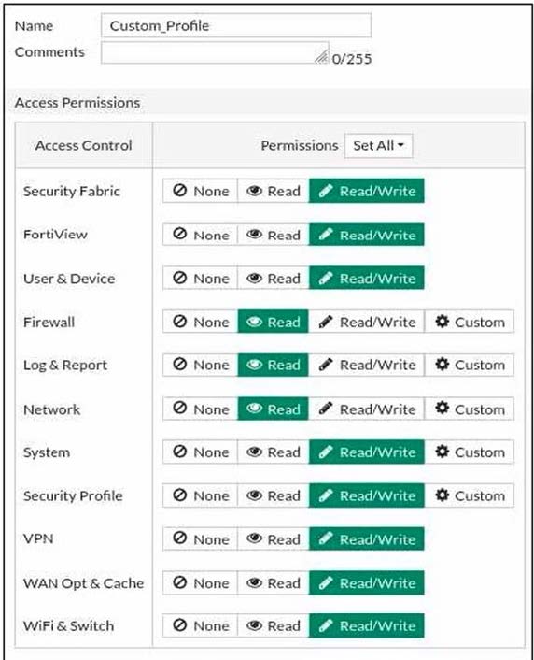Click the gear icon in Network Custom
The height and width of the screenshot is (660, 534).
pos(442,408)
